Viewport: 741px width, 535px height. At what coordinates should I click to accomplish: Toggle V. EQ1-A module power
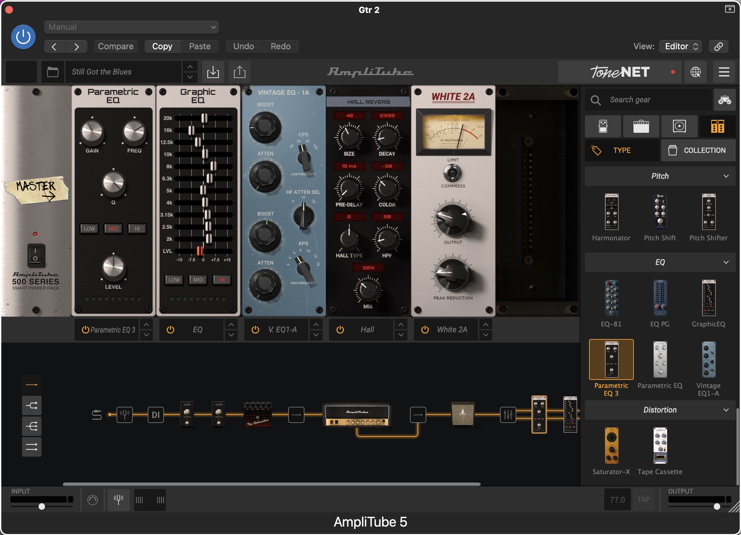[x=255, y=330]
